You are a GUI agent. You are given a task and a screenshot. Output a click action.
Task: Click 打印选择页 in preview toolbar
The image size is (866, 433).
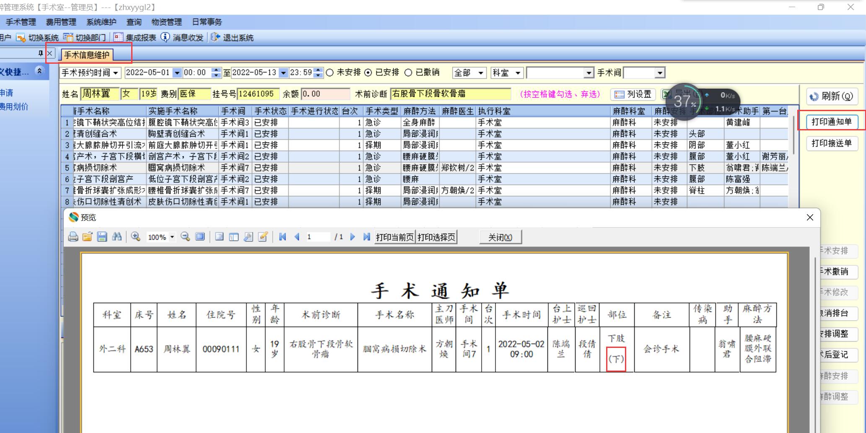pos(436,237)
